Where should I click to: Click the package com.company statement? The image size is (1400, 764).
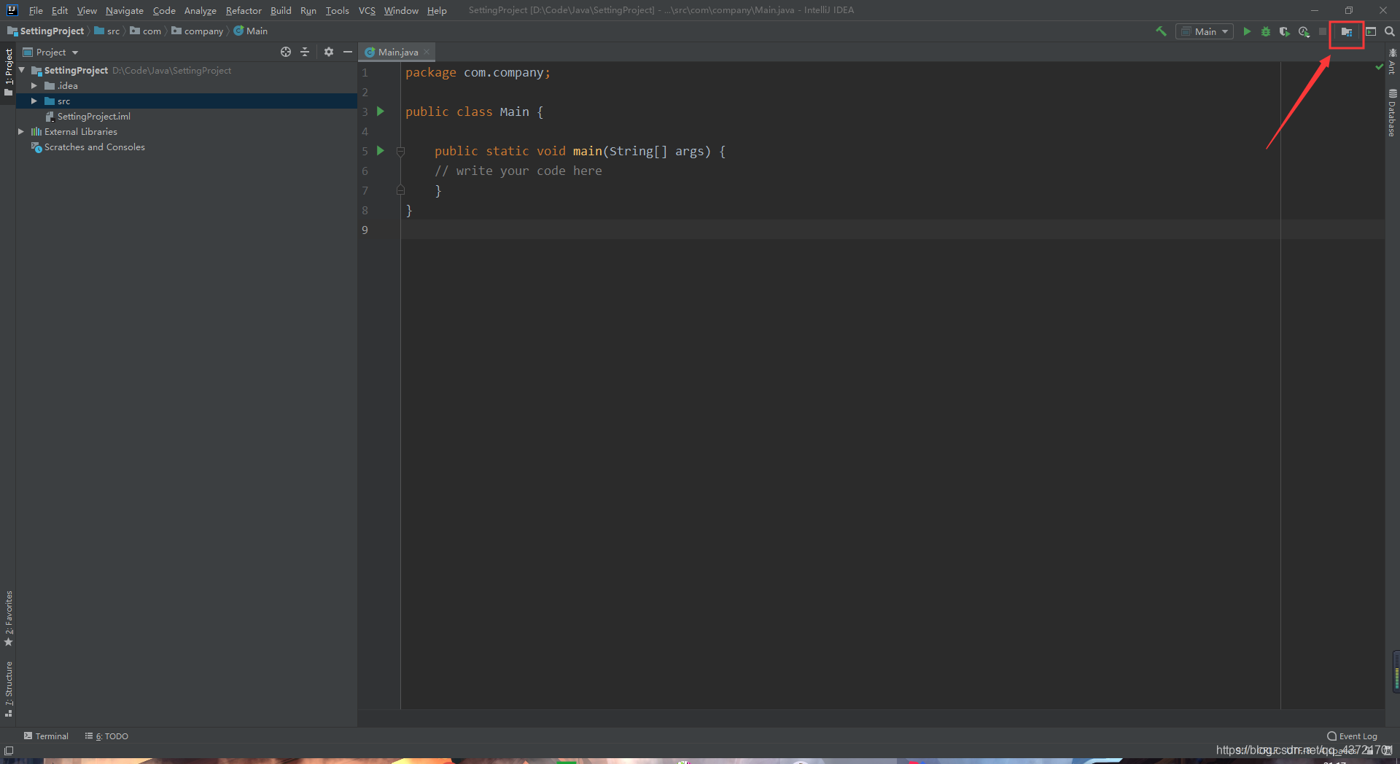(x=478, y=73)
